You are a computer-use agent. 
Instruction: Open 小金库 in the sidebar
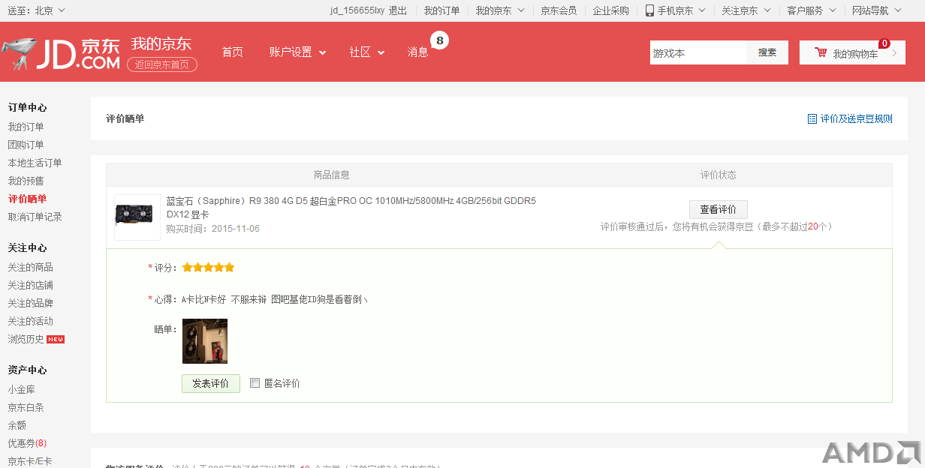tap(22, 389)
